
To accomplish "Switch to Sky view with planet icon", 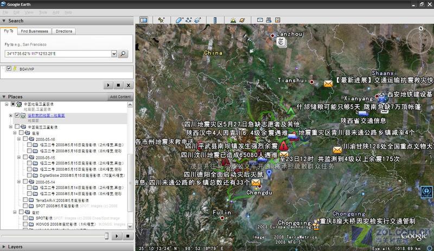I will [242, 20].
